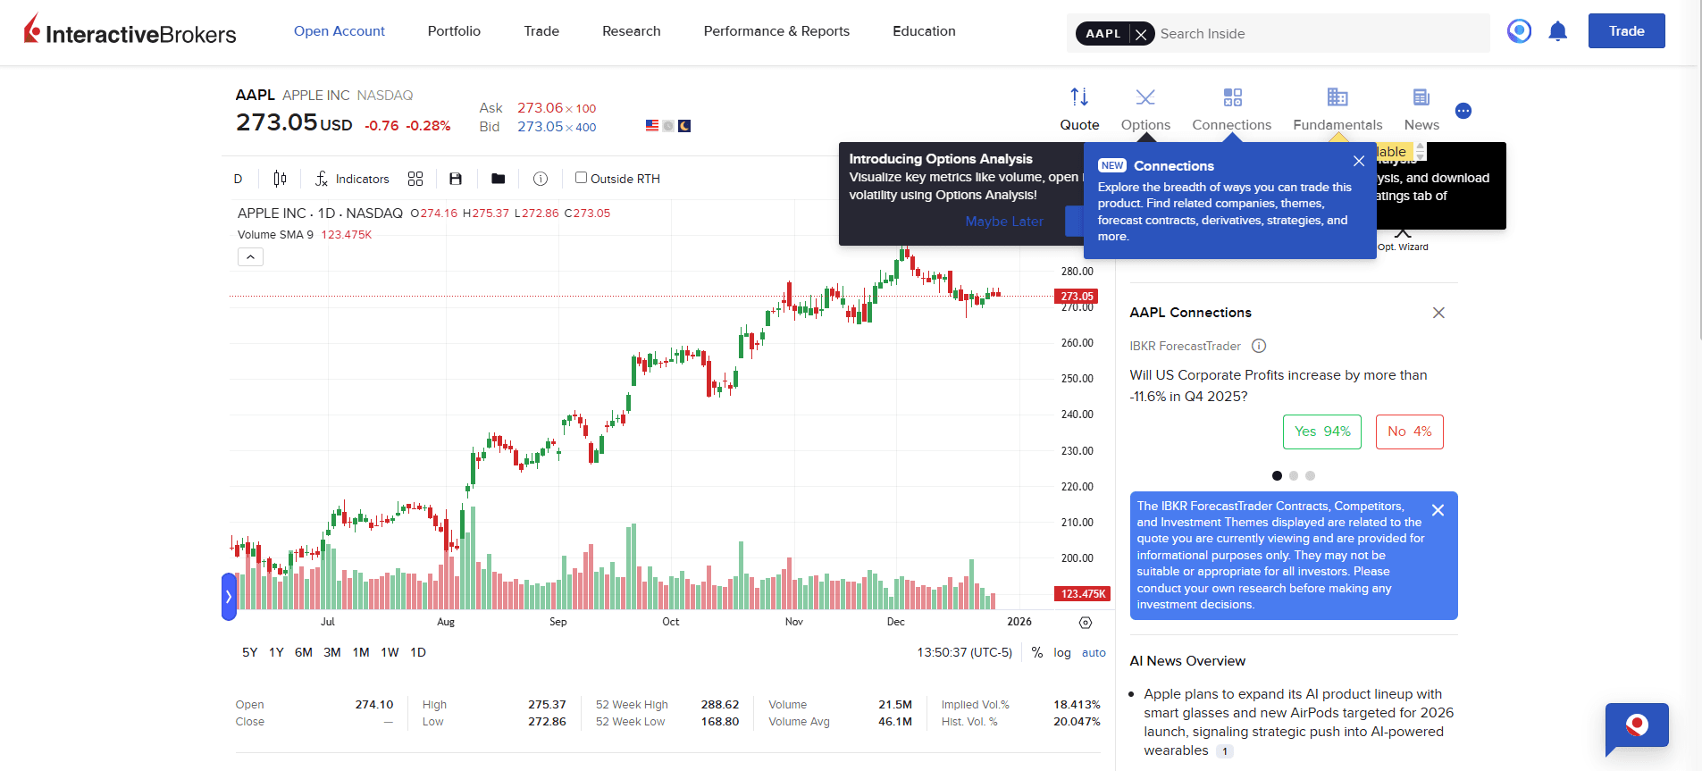Set chart range to 1Y
This screenshot has height=771, width=1702.
277,653
